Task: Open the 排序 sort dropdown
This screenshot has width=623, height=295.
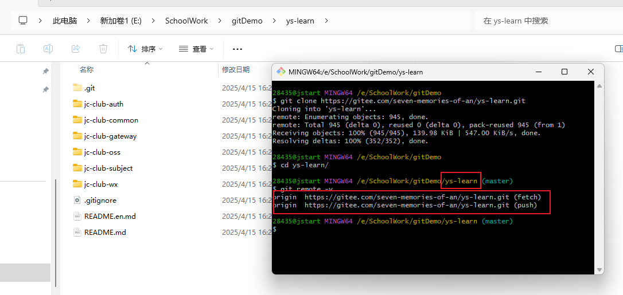Action: click(x=145, y=49)
